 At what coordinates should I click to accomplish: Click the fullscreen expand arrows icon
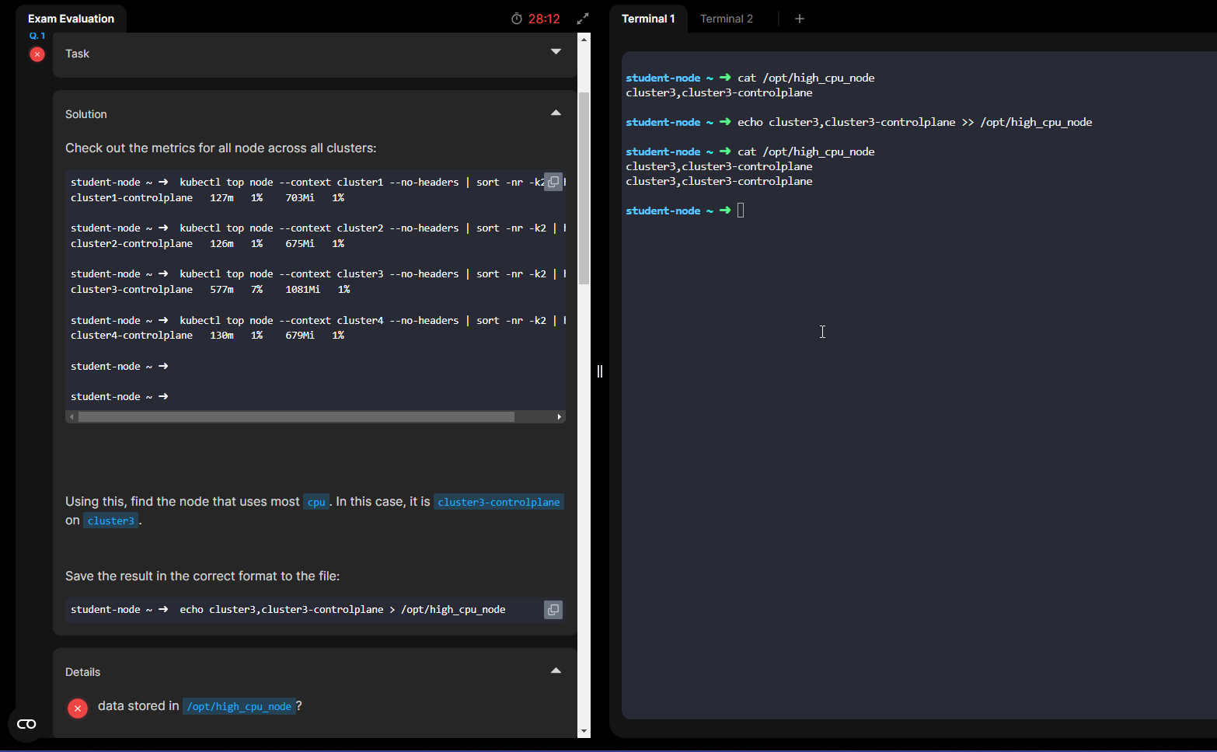click(x=583, y=19)
